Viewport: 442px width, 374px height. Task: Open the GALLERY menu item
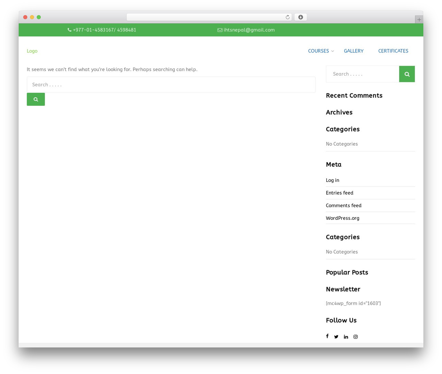tap(354, 51)
